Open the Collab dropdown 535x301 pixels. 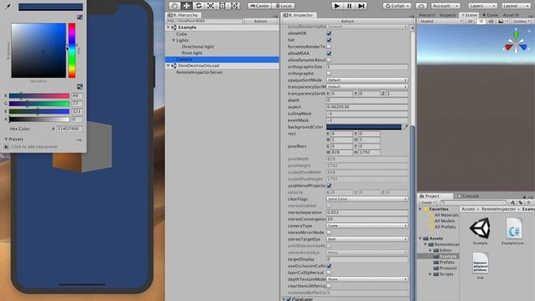coord(397,6)
